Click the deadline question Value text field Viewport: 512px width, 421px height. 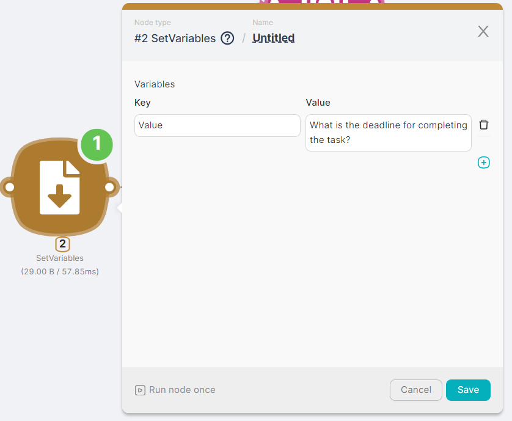pos(388,133)
